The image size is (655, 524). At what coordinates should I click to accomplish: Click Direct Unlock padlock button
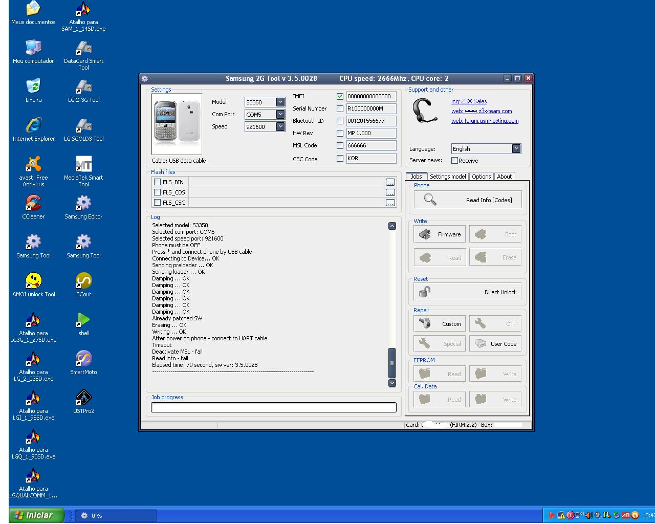coord(467,292)
